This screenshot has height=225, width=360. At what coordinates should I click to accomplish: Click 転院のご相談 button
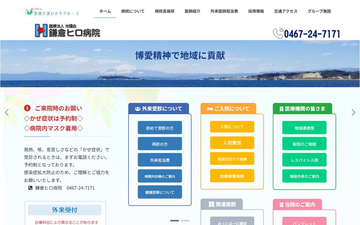[305, 144]
